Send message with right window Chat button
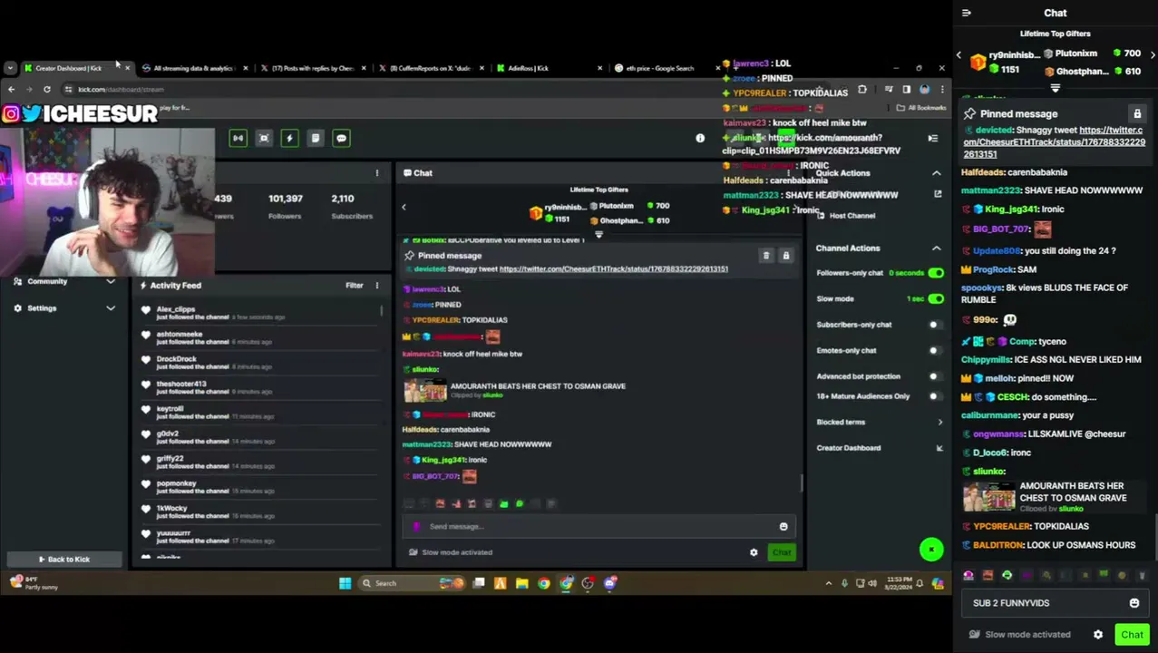 click(1132, 635)
